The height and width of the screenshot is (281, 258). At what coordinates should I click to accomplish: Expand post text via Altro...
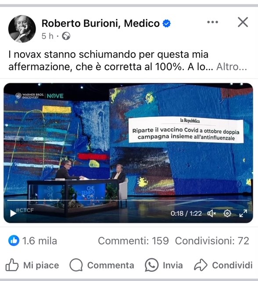[232, 67]
